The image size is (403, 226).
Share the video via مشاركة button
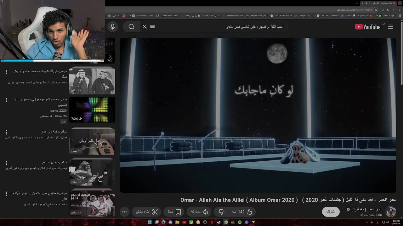pos(200,212)
